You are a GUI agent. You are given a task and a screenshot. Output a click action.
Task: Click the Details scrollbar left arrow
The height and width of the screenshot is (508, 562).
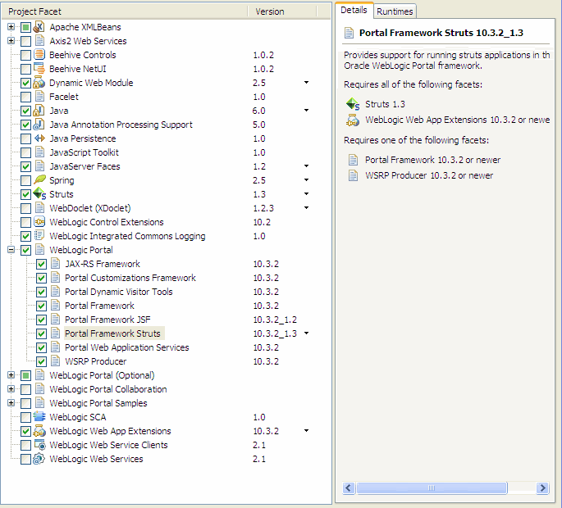pos(349,488)
